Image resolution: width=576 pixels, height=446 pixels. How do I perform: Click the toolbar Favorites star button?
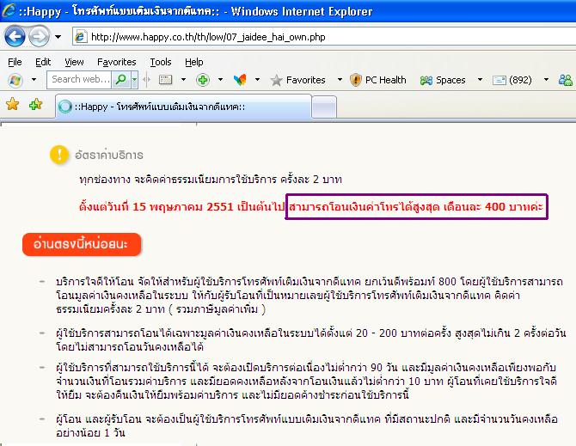(x=297, y=80)
